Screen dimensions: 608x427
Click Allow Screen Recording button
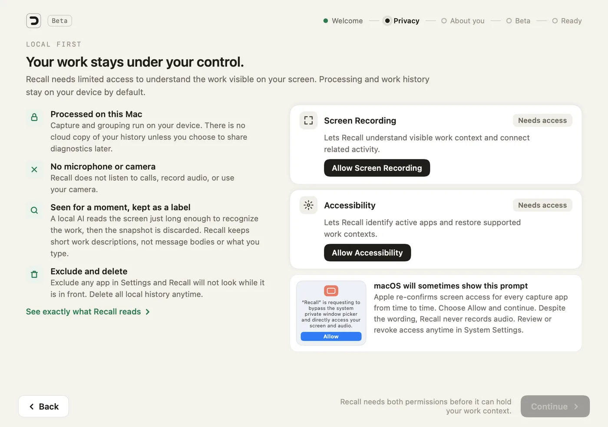click(377, 168)
